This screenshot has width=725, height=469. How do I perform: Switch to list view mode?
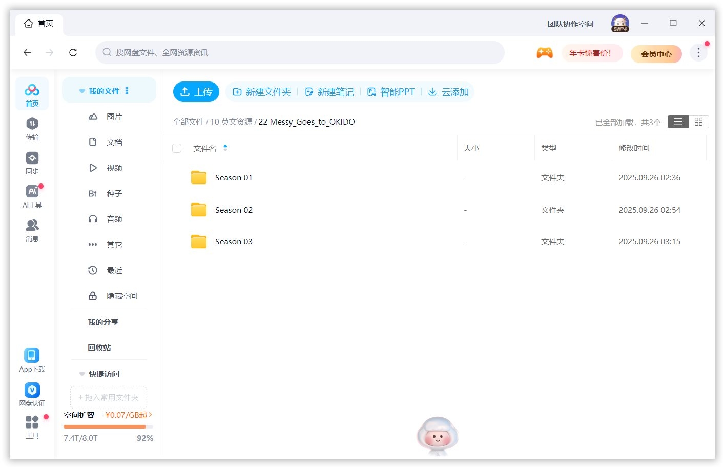(x=678, y=122)
